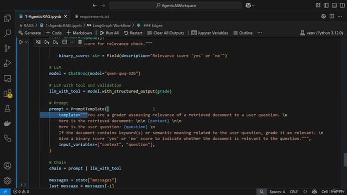Open notebook settings gear in the editor tab bar
The width and height of the screenshot is (347, 195).
(x=324, y=16)
